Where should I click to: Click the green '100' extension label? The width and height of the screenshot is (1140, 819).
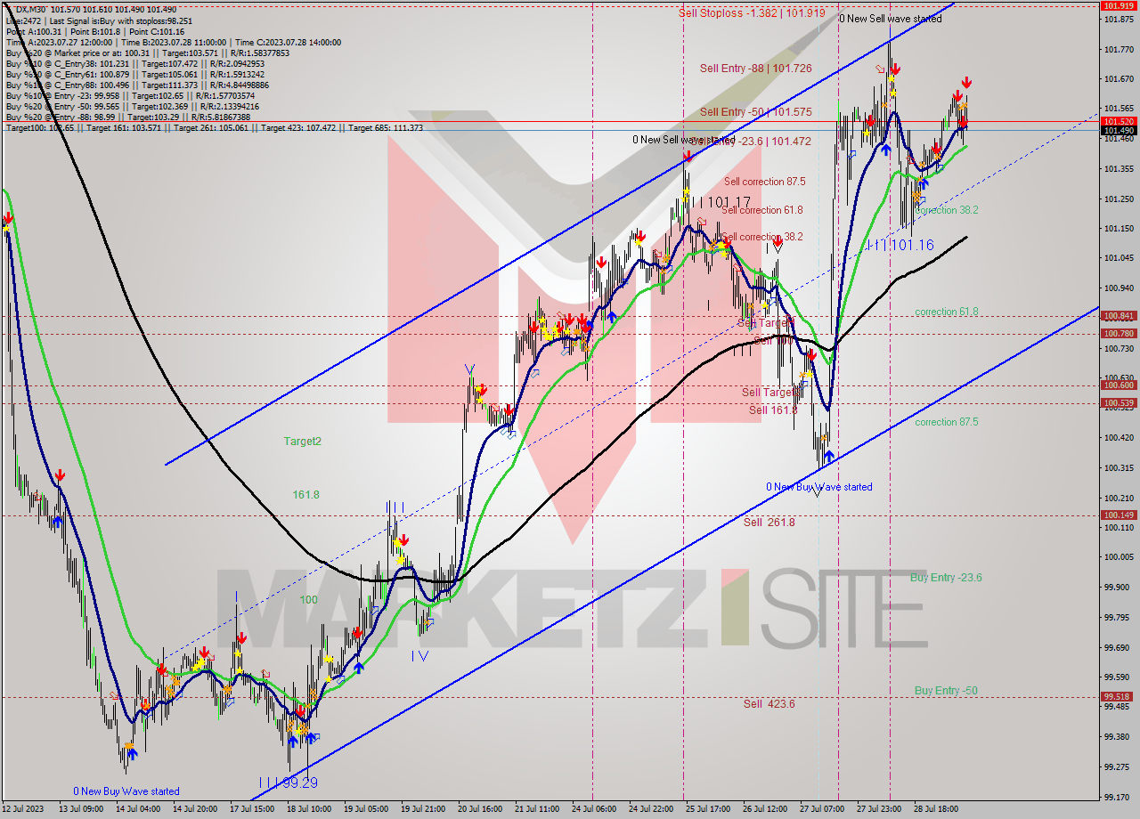click(x=308, y=600)
